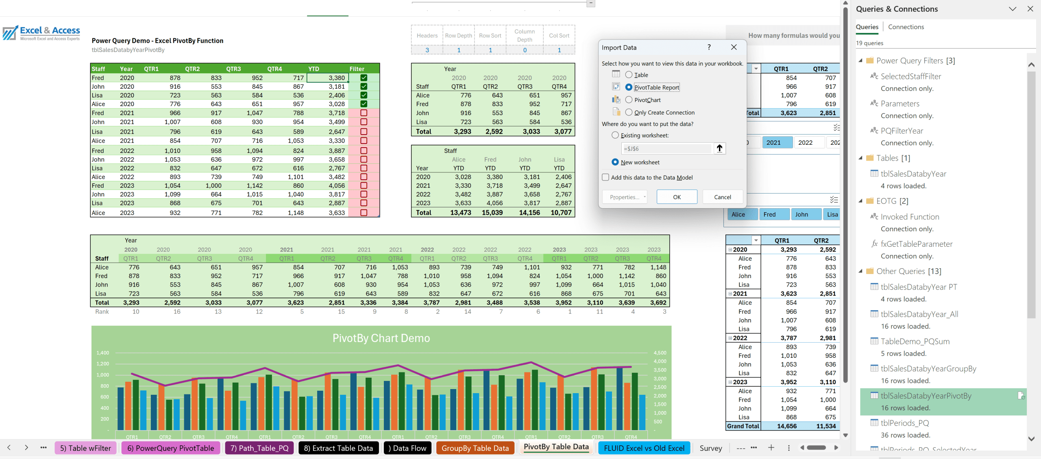The height and width of the screenshot is (459, 1041).
Task: Choose Only Create Connection option
Action: [x=629, y=113]
